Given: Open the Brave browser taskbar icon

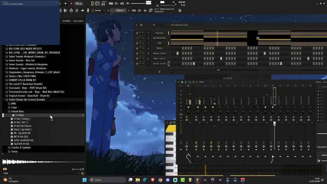Looking at the screenshot, I should point(153,180).
